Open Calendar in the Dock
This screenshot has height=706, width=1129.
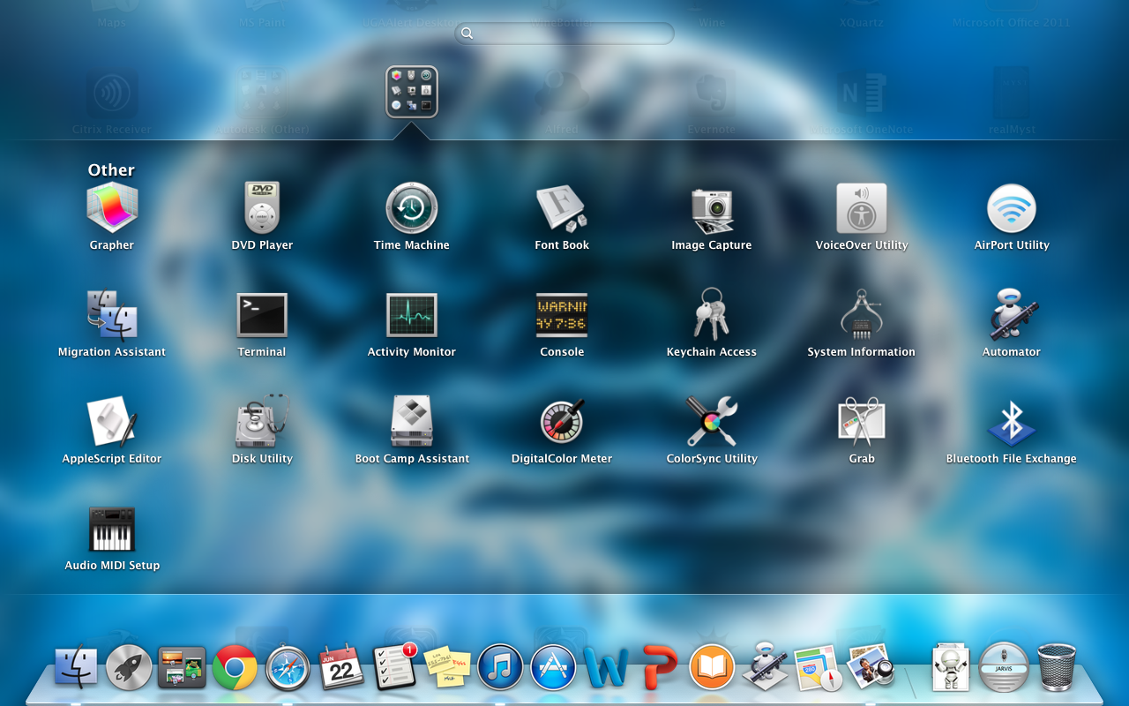click(x=341, y=666)
